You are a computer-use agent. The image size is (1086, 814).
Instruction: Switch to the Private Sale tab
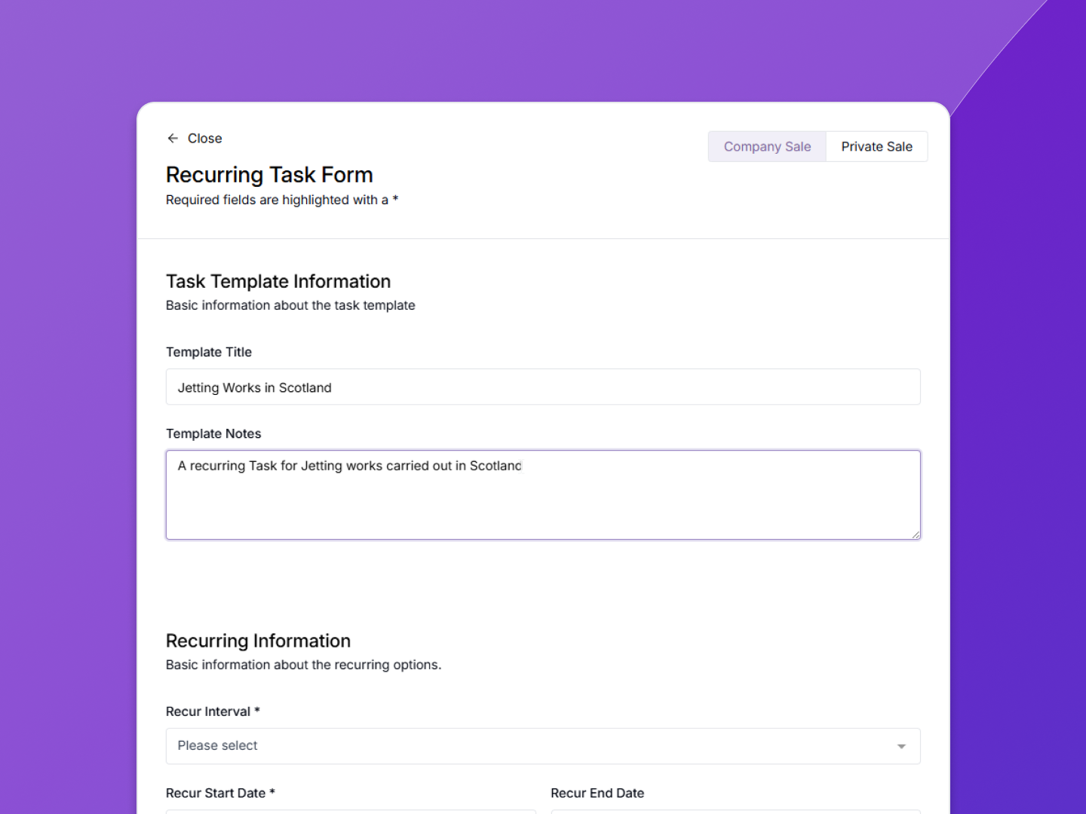[876, 146]
